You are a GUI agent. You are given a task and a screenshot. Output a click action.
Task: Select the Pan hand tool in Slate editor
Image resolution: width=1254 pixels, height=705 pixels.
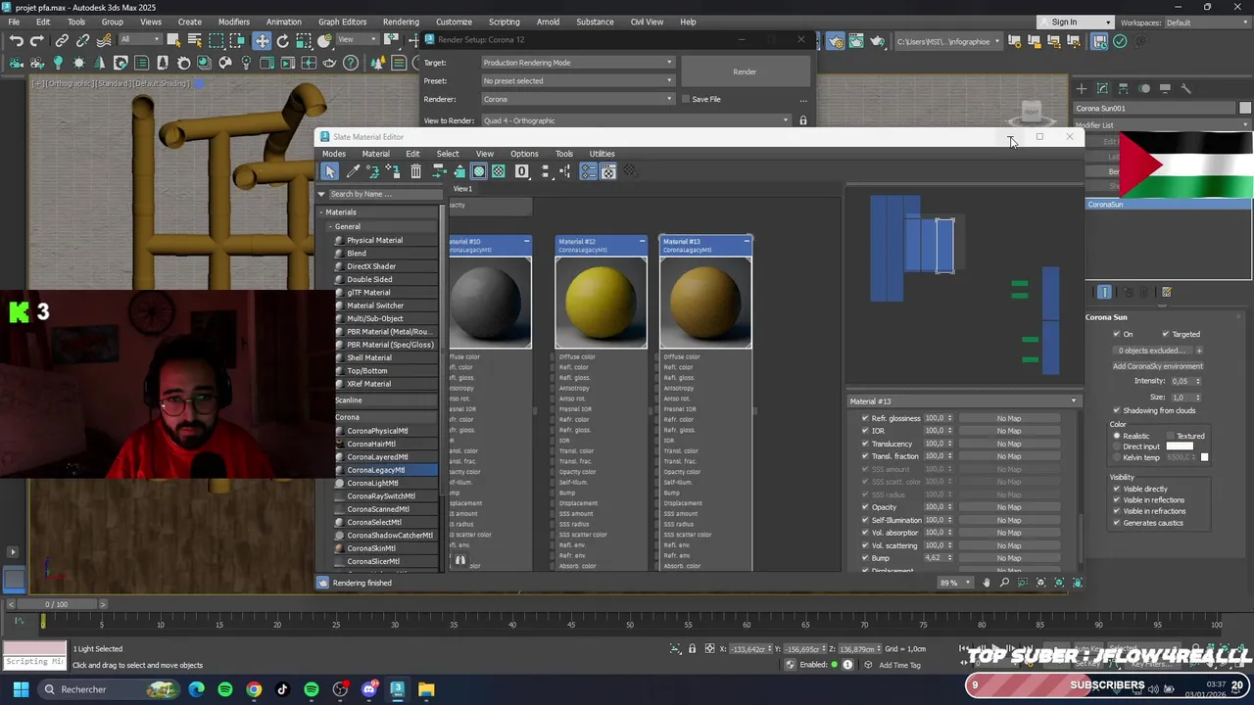[987, 583]
